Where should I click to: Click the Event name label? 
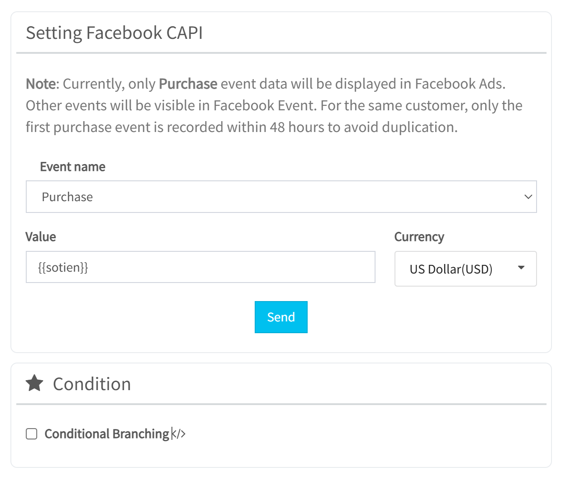point(72,167)
